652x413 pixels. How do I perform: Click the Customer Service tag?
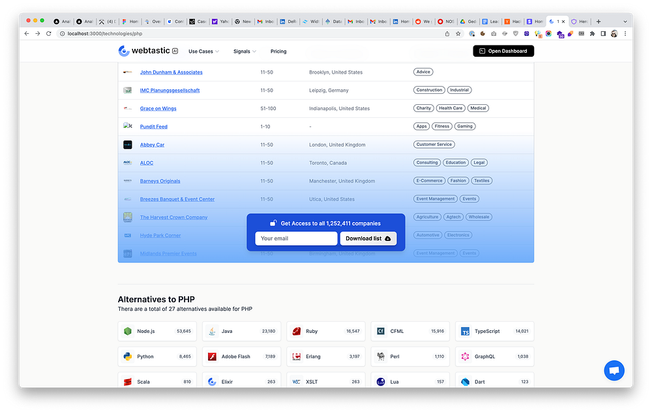click(434, 144)
